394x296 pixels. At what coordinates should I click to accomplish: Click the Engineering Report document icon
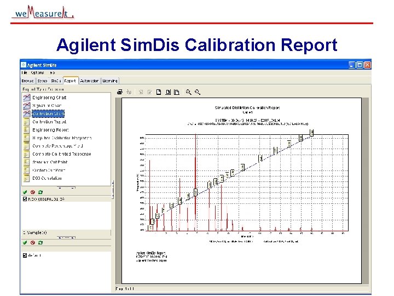[x=26, y=129]
